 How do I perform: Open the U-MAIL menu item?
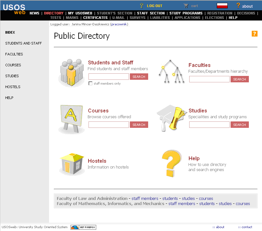[x=118, y=18]
